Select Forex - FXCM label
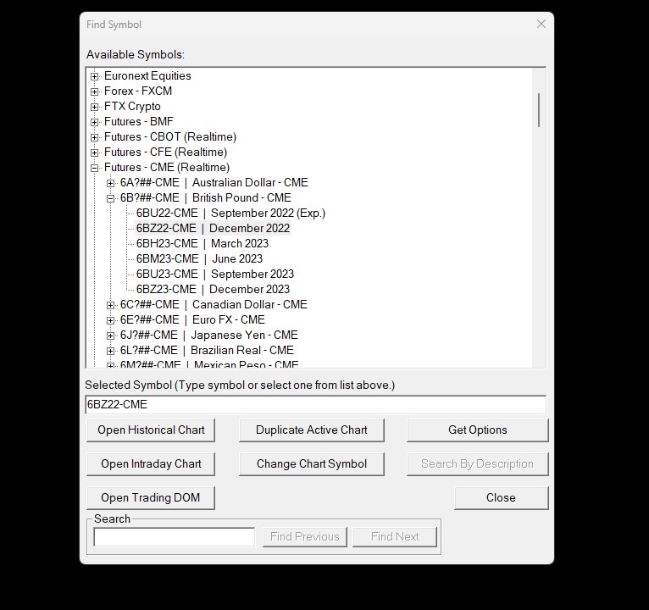 [x=138, y=91]
